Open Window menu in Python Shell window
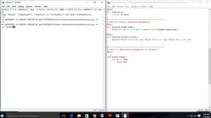The width and height of the screenshot is (211, 118). pyautogui.click(x=38, y=7)
